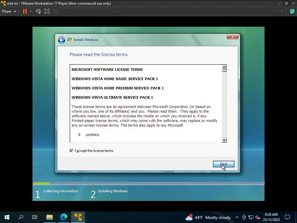Click the green setup progress bar
Image resolution: width=297 pixels, height=223 pixels.
tap(41, 184)
